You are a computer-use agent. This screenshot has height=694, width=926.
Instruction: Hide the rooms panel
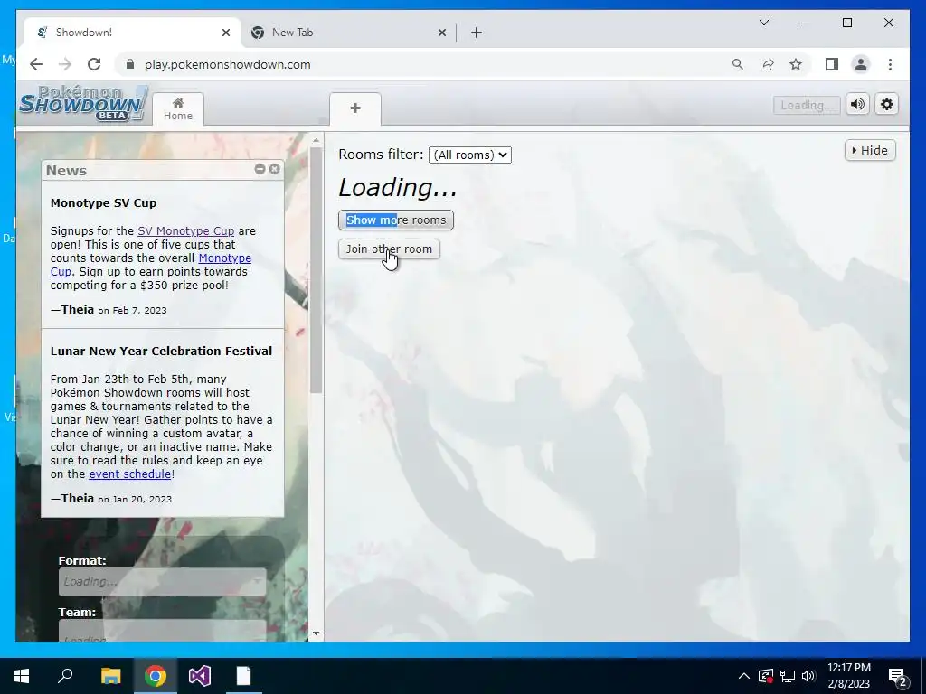[870, 151]
